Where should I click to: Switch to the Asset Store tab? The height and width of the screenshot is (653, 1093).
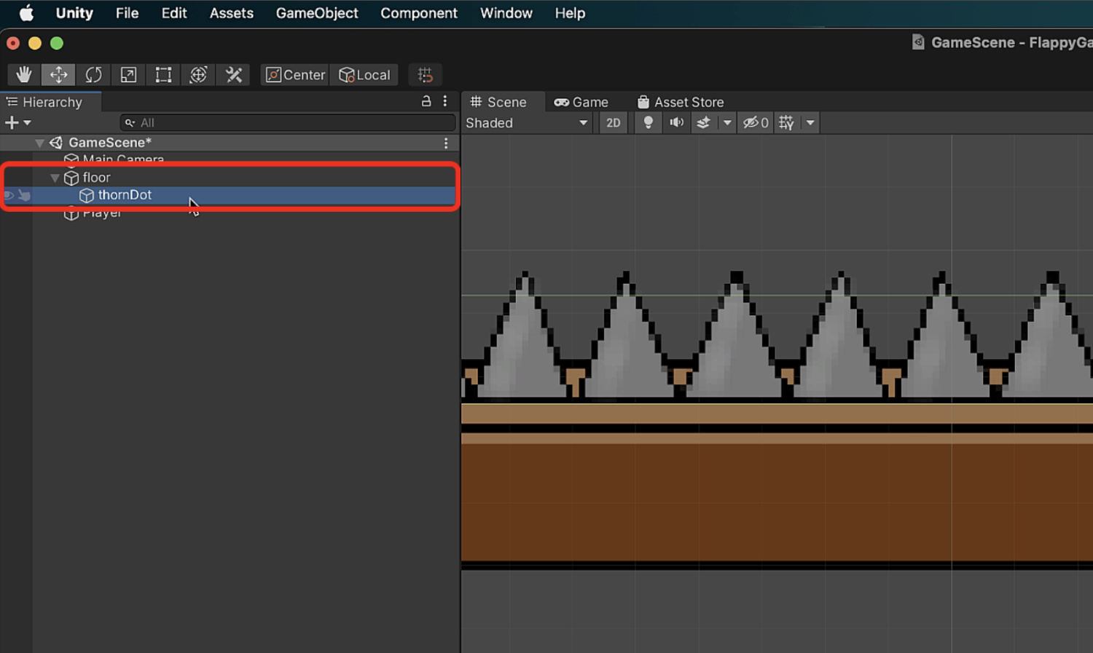[681, 102]
